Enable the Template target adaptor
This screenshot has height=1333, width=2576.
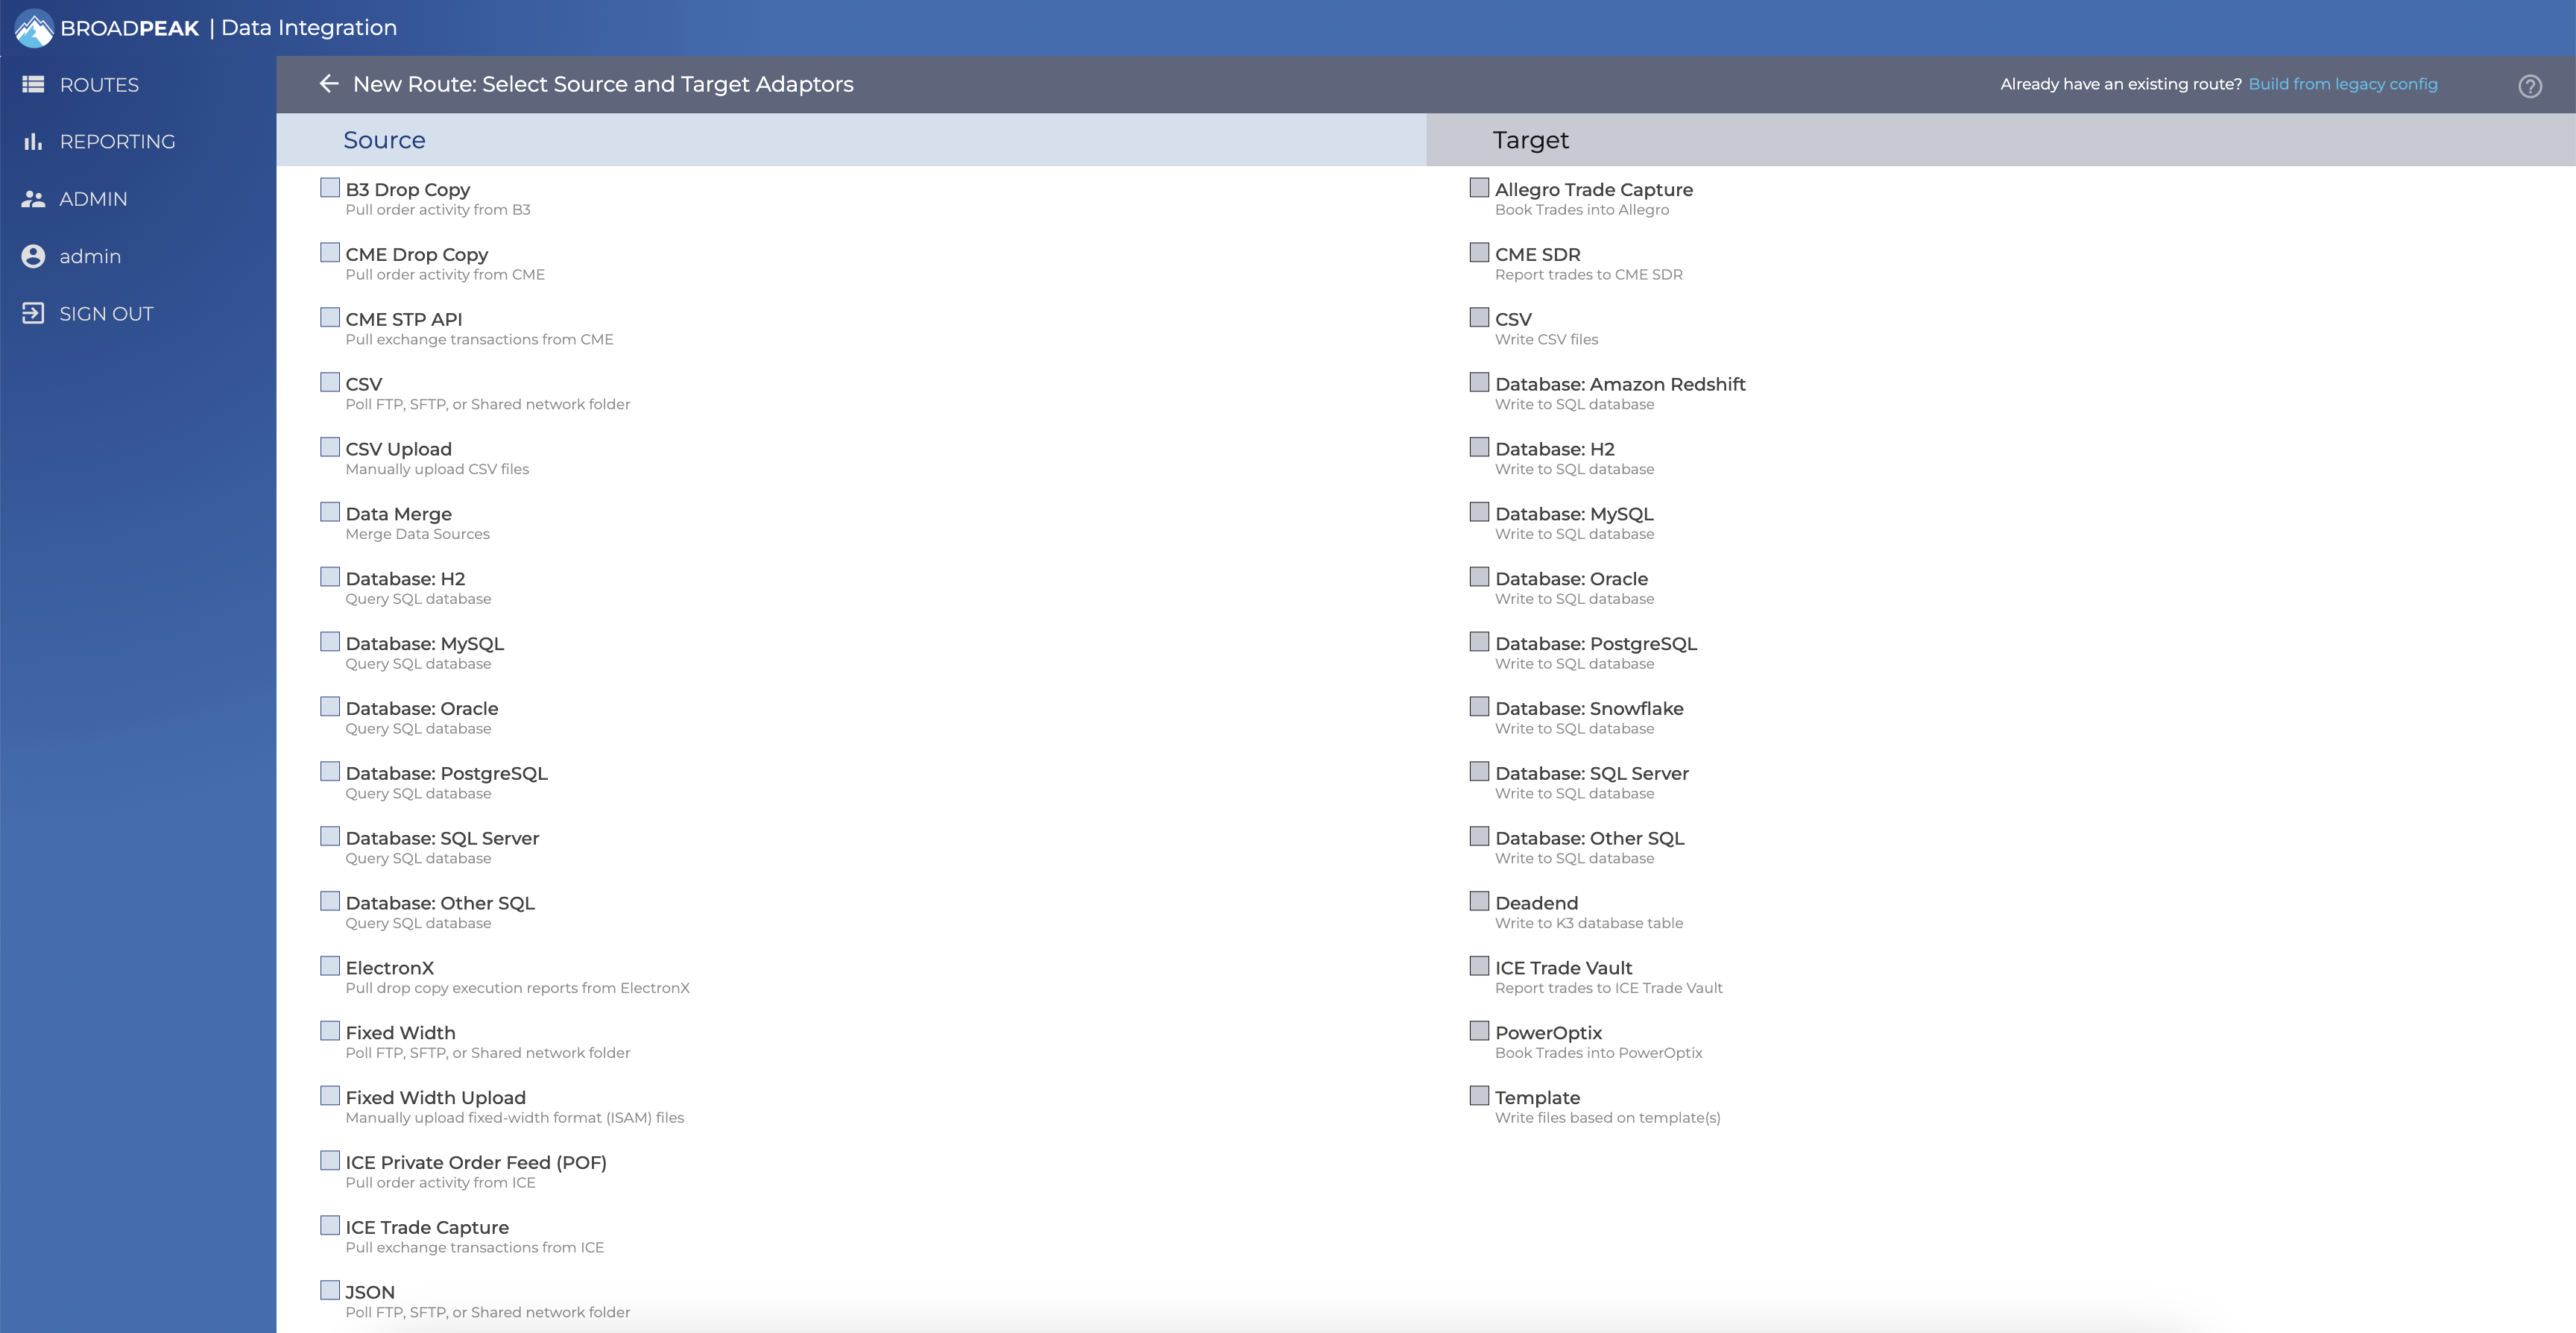coord(1479,1095)
